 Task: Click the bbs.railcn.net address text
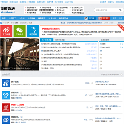tap(8, 12)
